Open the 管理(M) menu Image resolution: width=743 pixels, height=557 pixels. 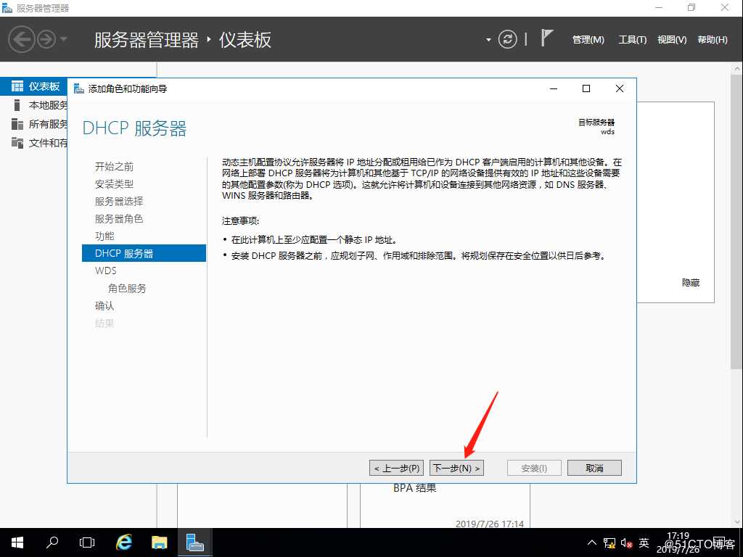tap(588, 40)
